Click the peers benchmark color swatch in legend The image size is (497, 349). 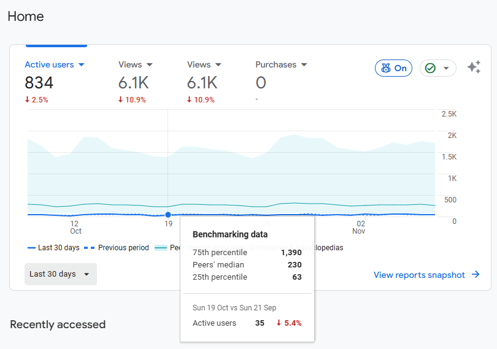(160, 248)
